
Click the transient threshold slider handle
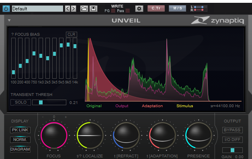(x=41, y=102)
